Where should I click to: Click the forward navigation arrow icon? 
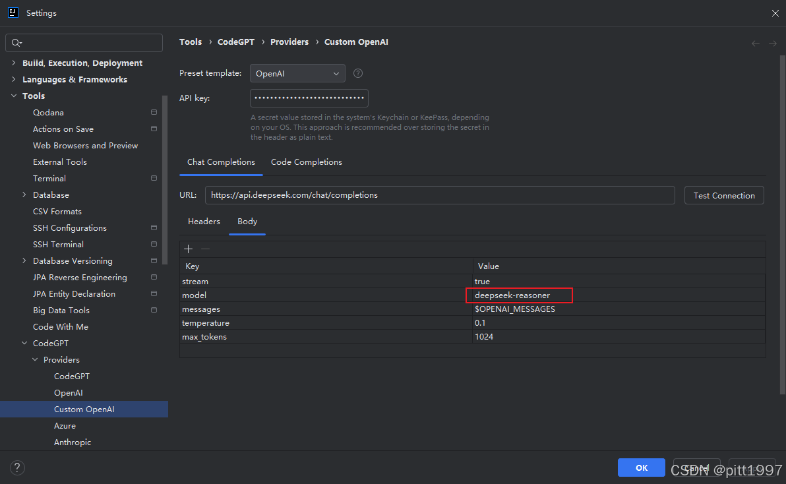click(x=773, y=44)
